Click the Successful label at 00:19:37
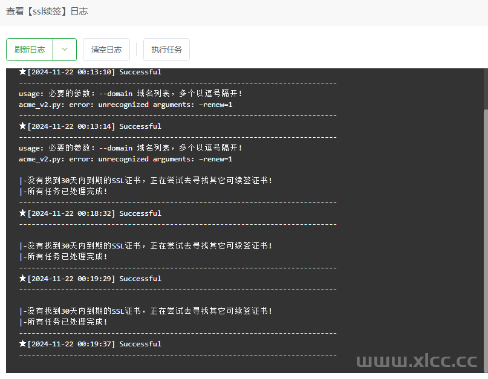The height and width of the screenshot is (379, 488). 140,343
